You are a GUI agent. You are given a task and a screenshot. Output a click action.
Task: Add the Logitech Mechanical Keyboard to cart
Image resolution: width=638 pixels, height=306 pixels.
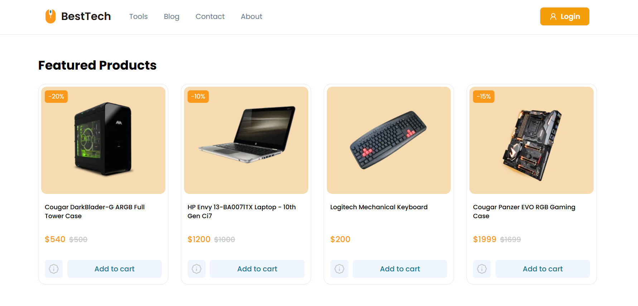(400, 269)
